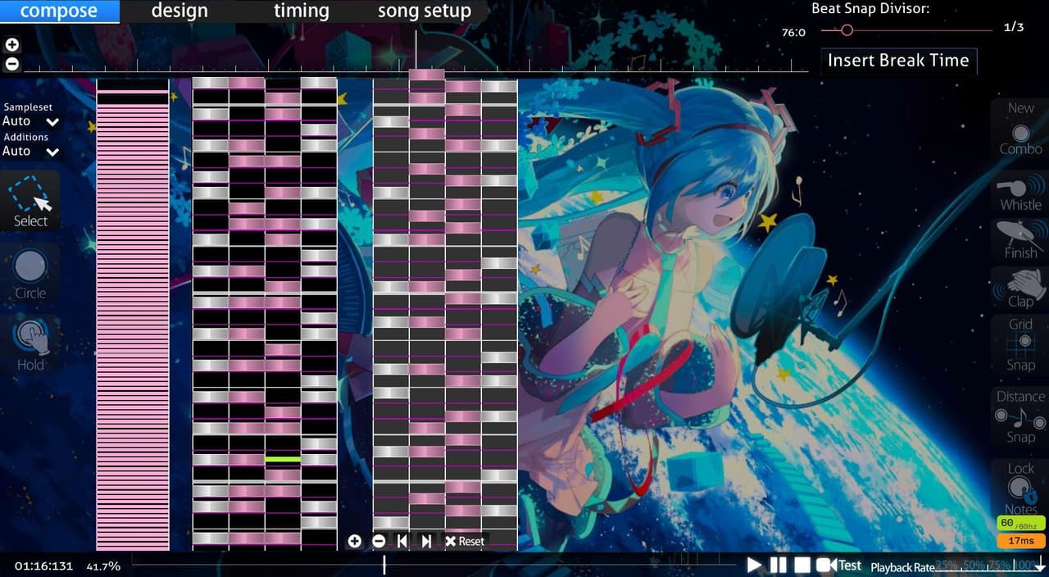
Task: Toggle Lock Notes
Action: tap(1020, 489)
